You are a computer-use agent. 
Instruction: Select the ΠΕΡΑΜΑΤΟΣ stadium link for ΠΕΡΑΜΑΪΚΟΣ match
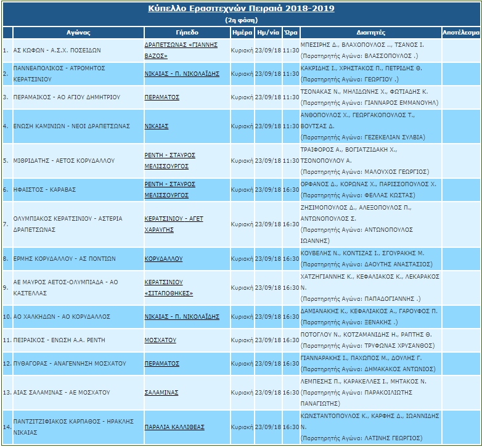click(161, 97)
